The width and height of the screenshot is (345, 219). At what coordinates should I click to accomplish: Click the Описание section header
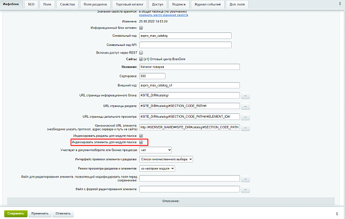[x=171, y=201]
